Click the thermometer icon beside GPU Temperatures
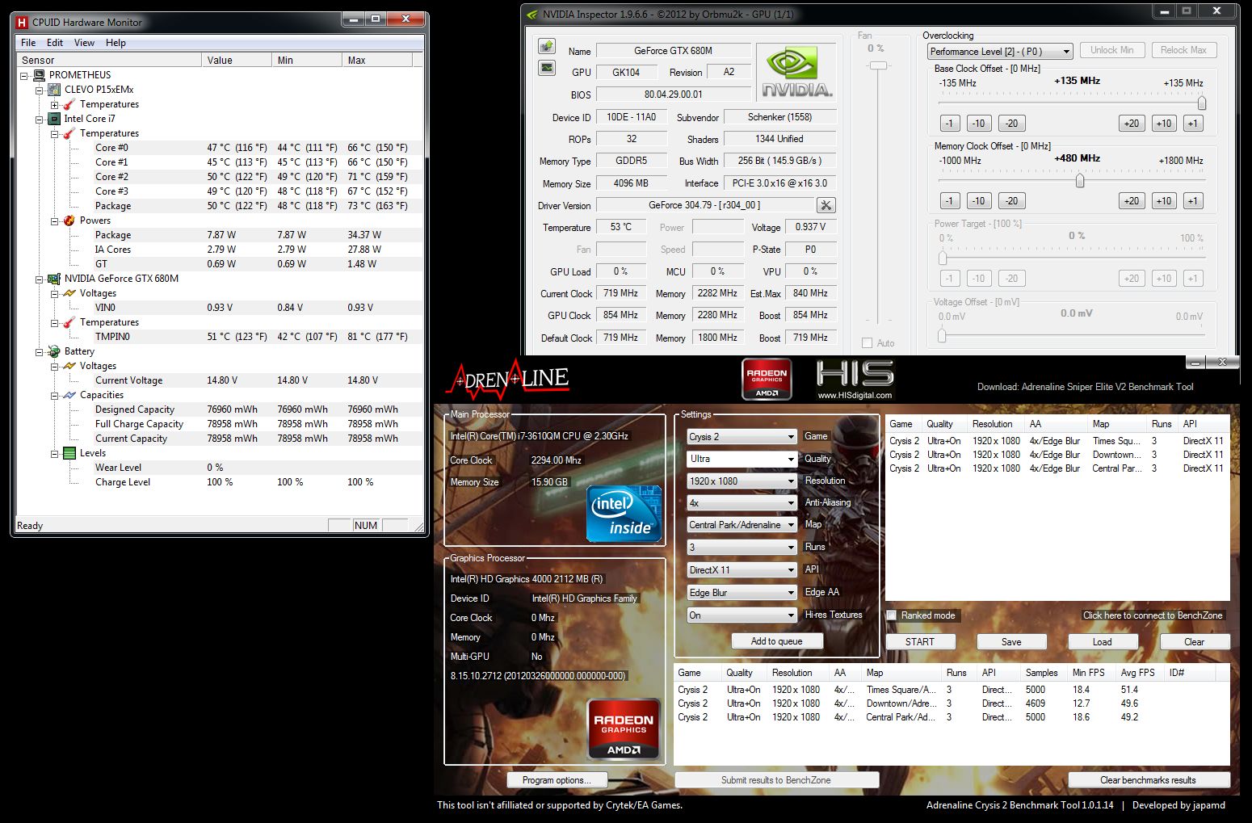The image size is (1252, 823). (69, 321)
